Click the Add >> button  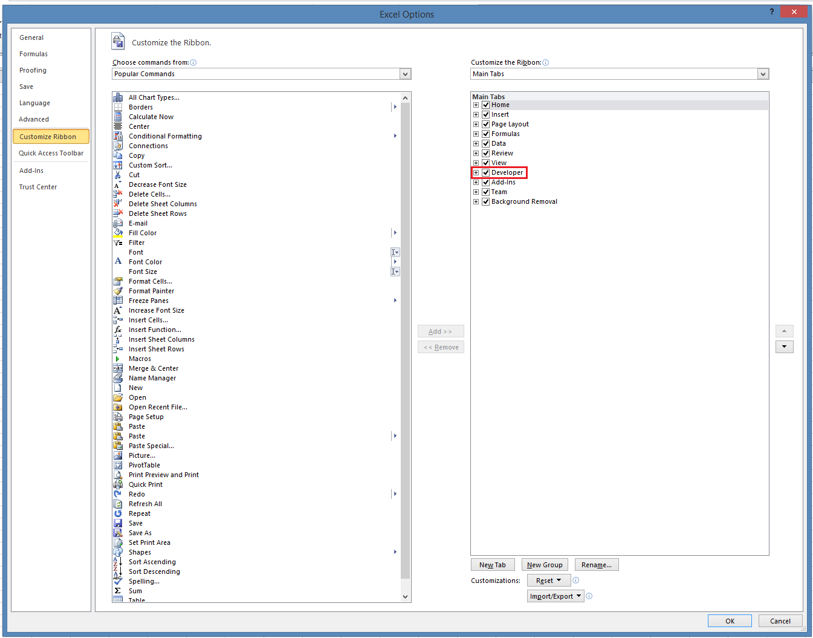[x=441, y=331]
